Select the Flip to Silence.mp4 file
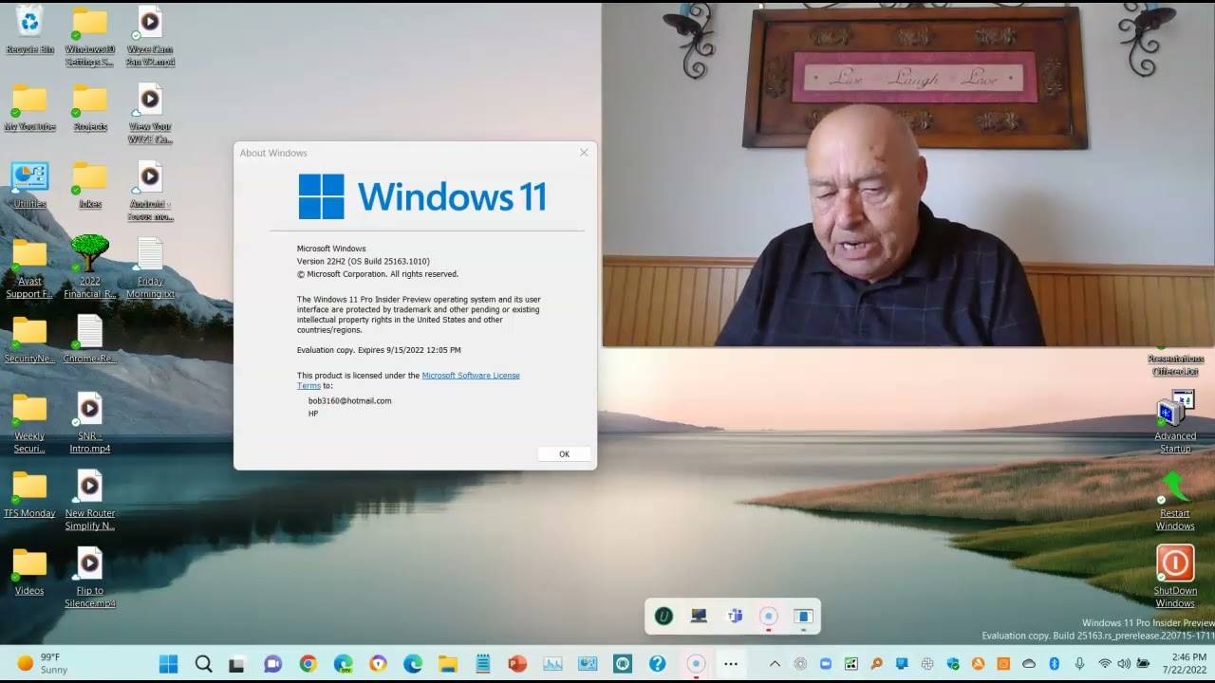The width and height of the screenshot is (1215, 683). point(90,579)
